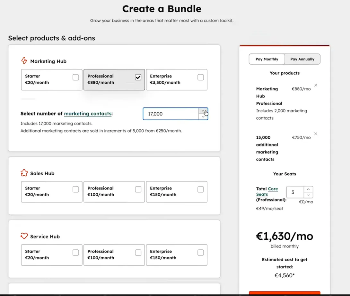350x296 pixels.
Task: Switch to the Pay Annually tab
Action: point(302,59)
